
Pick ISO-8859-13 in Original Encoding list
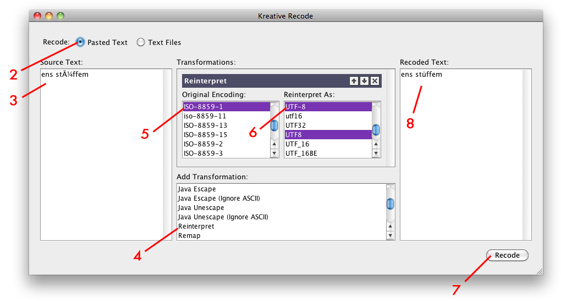[226, 125]
